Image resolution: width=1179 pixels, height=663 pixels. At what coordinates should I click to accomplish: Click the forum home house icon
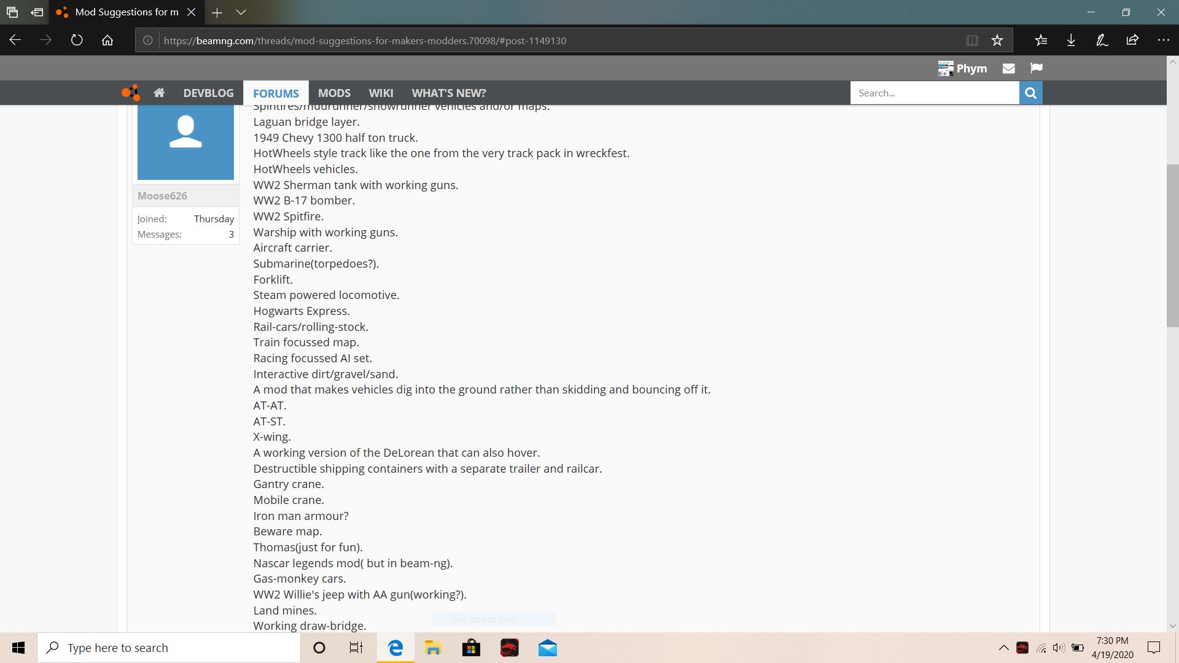click(159, 93)
